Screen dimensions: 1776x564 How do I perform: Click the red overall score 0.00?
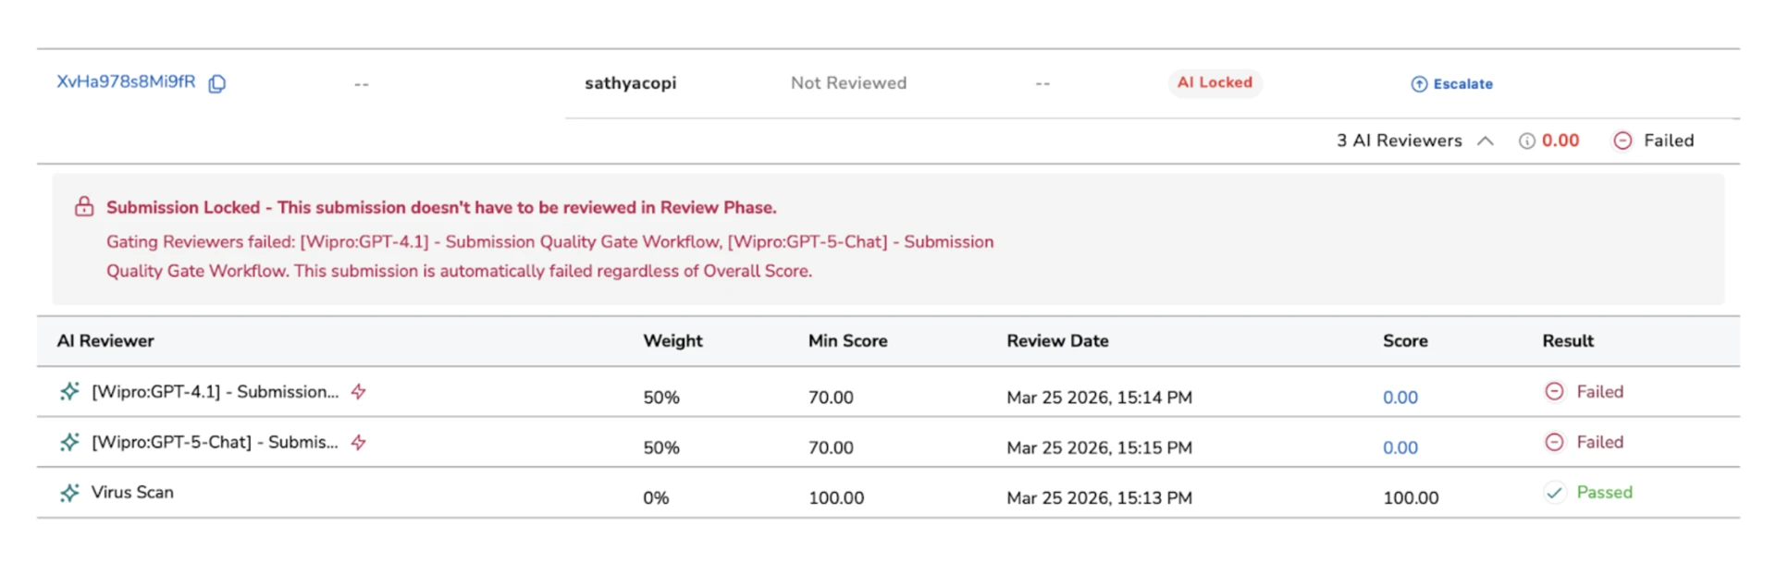point(1560,141)
